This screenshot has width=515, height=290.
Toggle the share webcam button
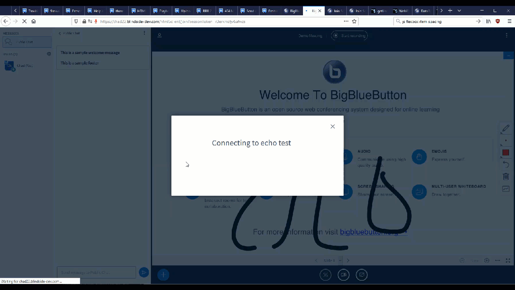(344, 275)
